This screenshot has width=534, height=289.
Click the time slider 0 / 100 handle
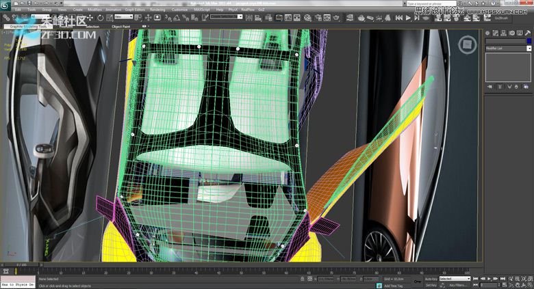(x=21, y=264)
